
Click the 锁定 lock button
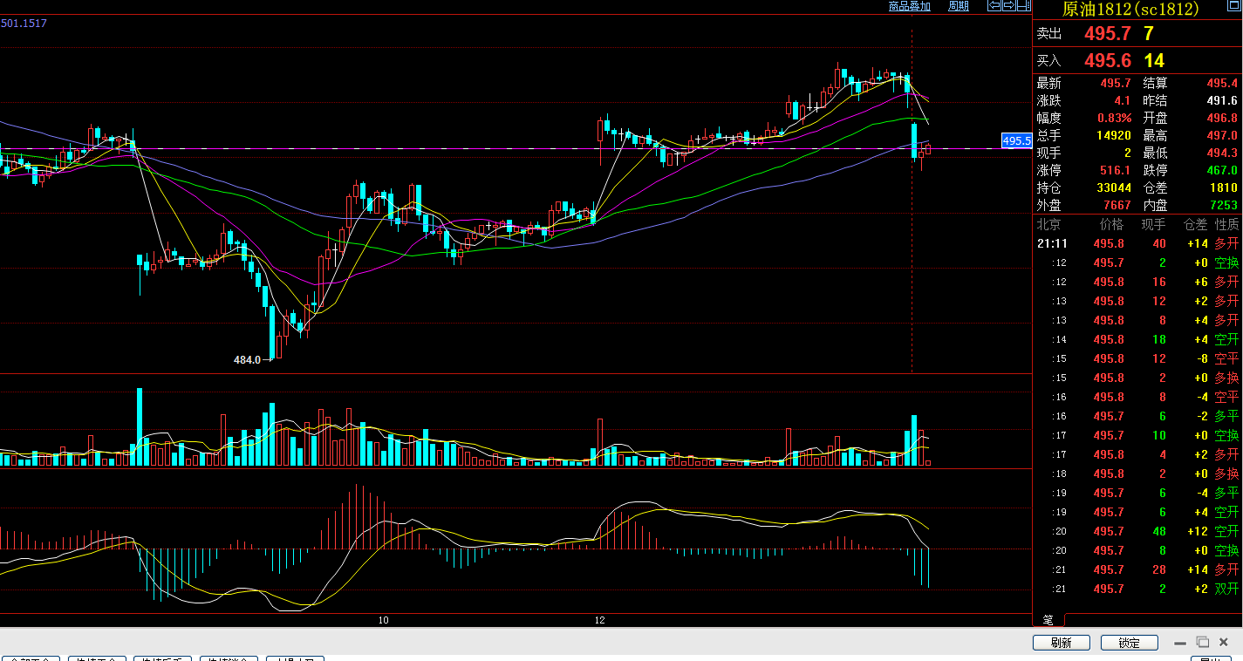click(1129, 643)
